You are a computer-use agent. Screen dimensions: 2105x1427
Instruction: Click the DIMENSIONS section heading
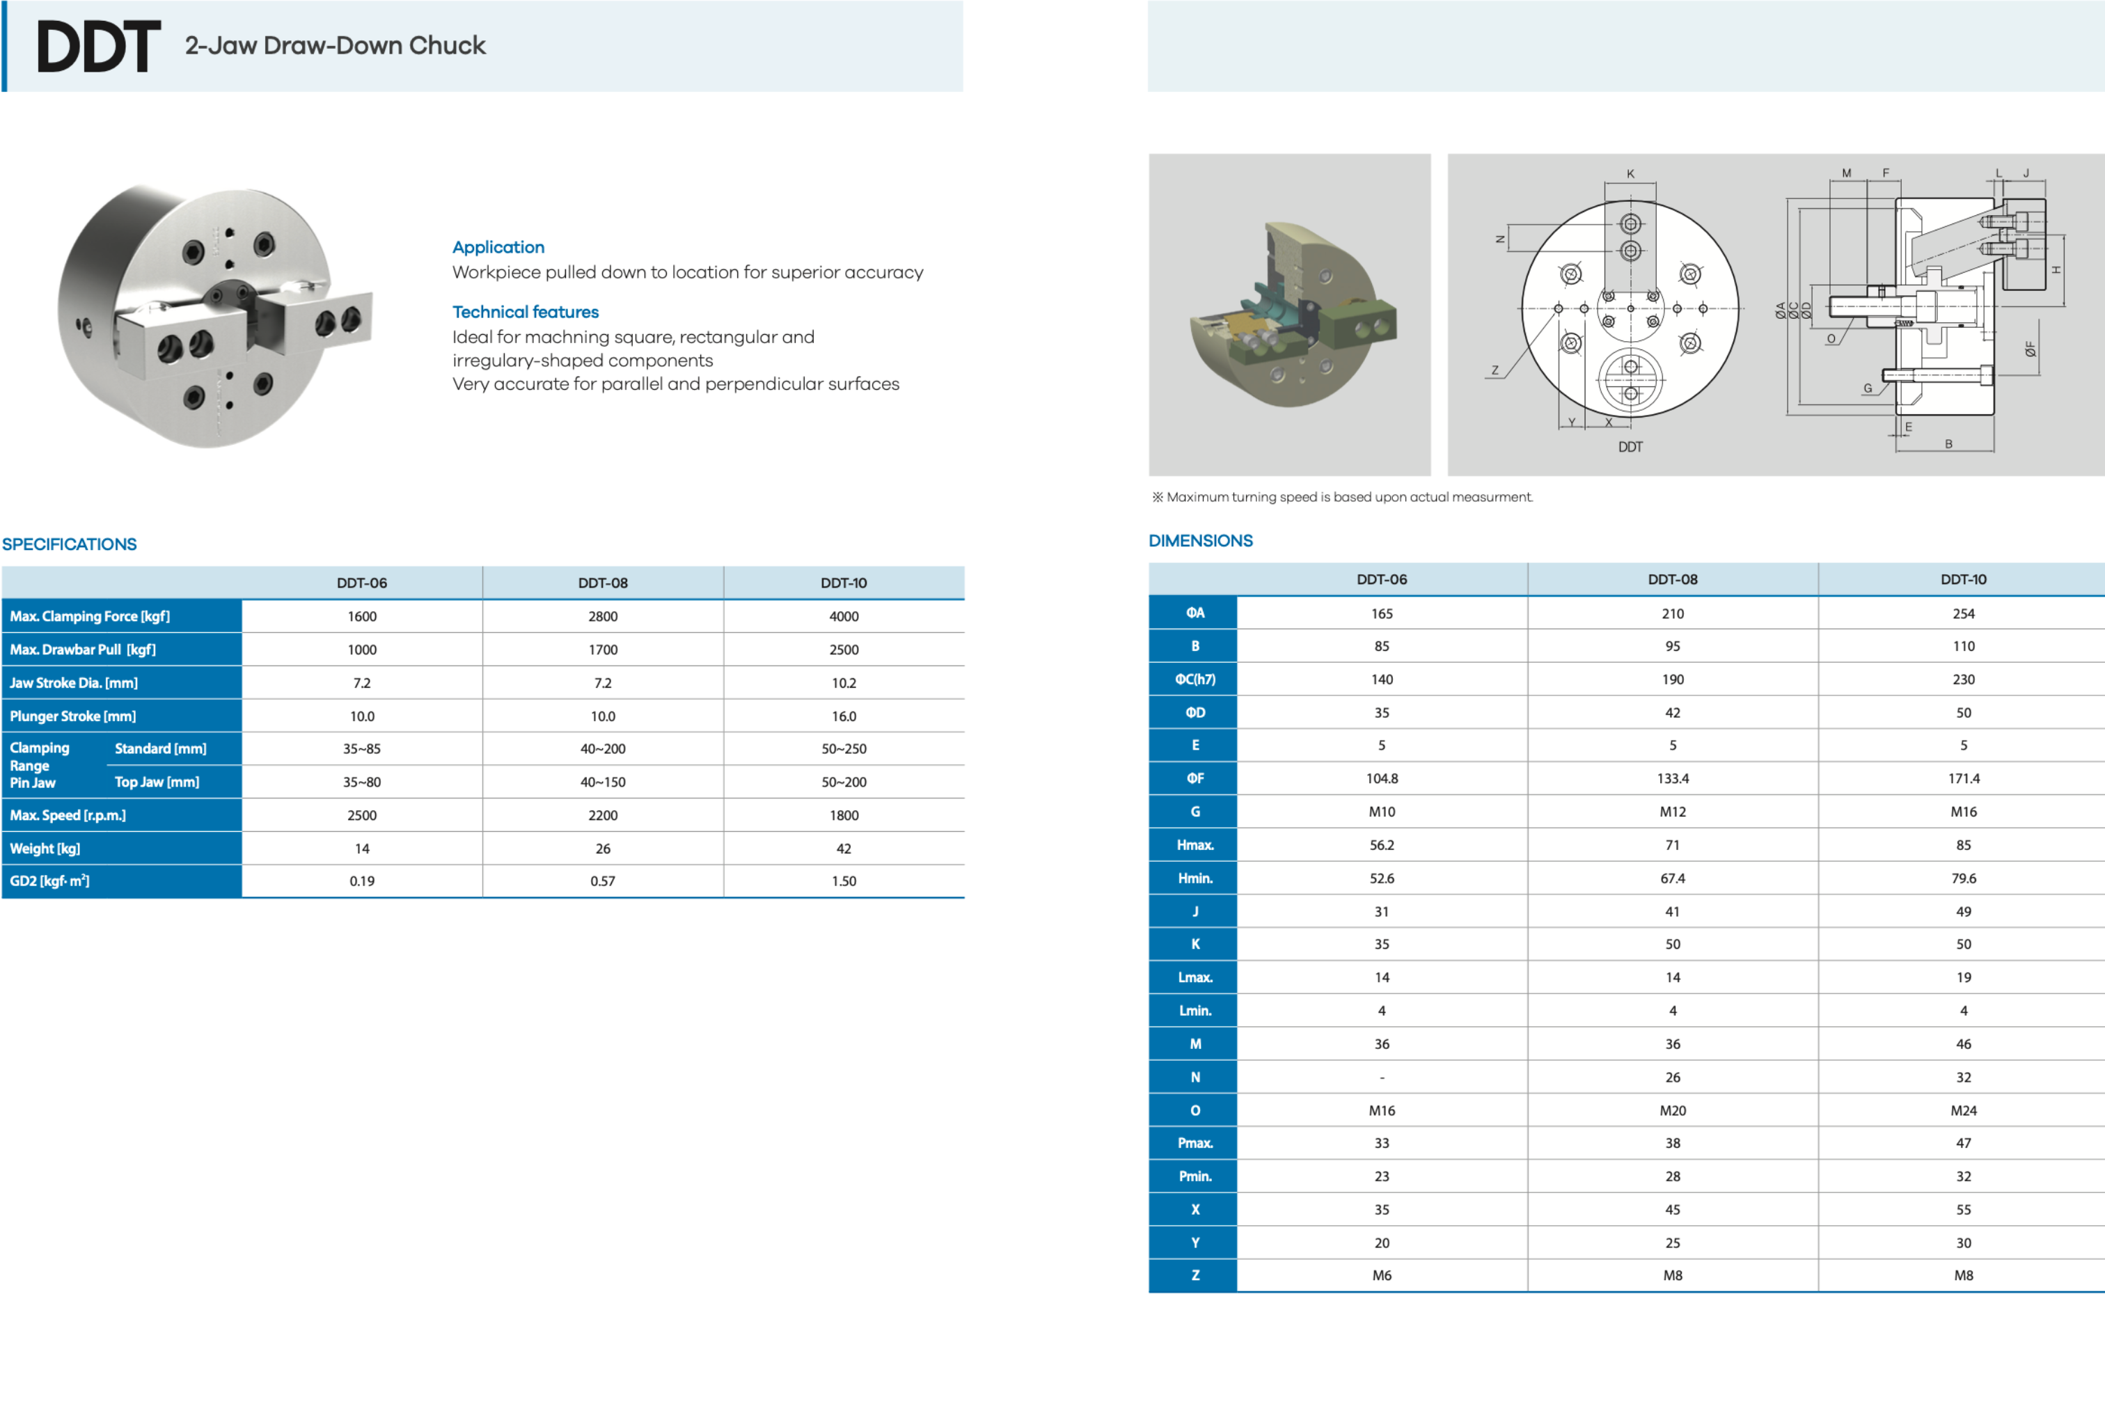click(1200, 541)
